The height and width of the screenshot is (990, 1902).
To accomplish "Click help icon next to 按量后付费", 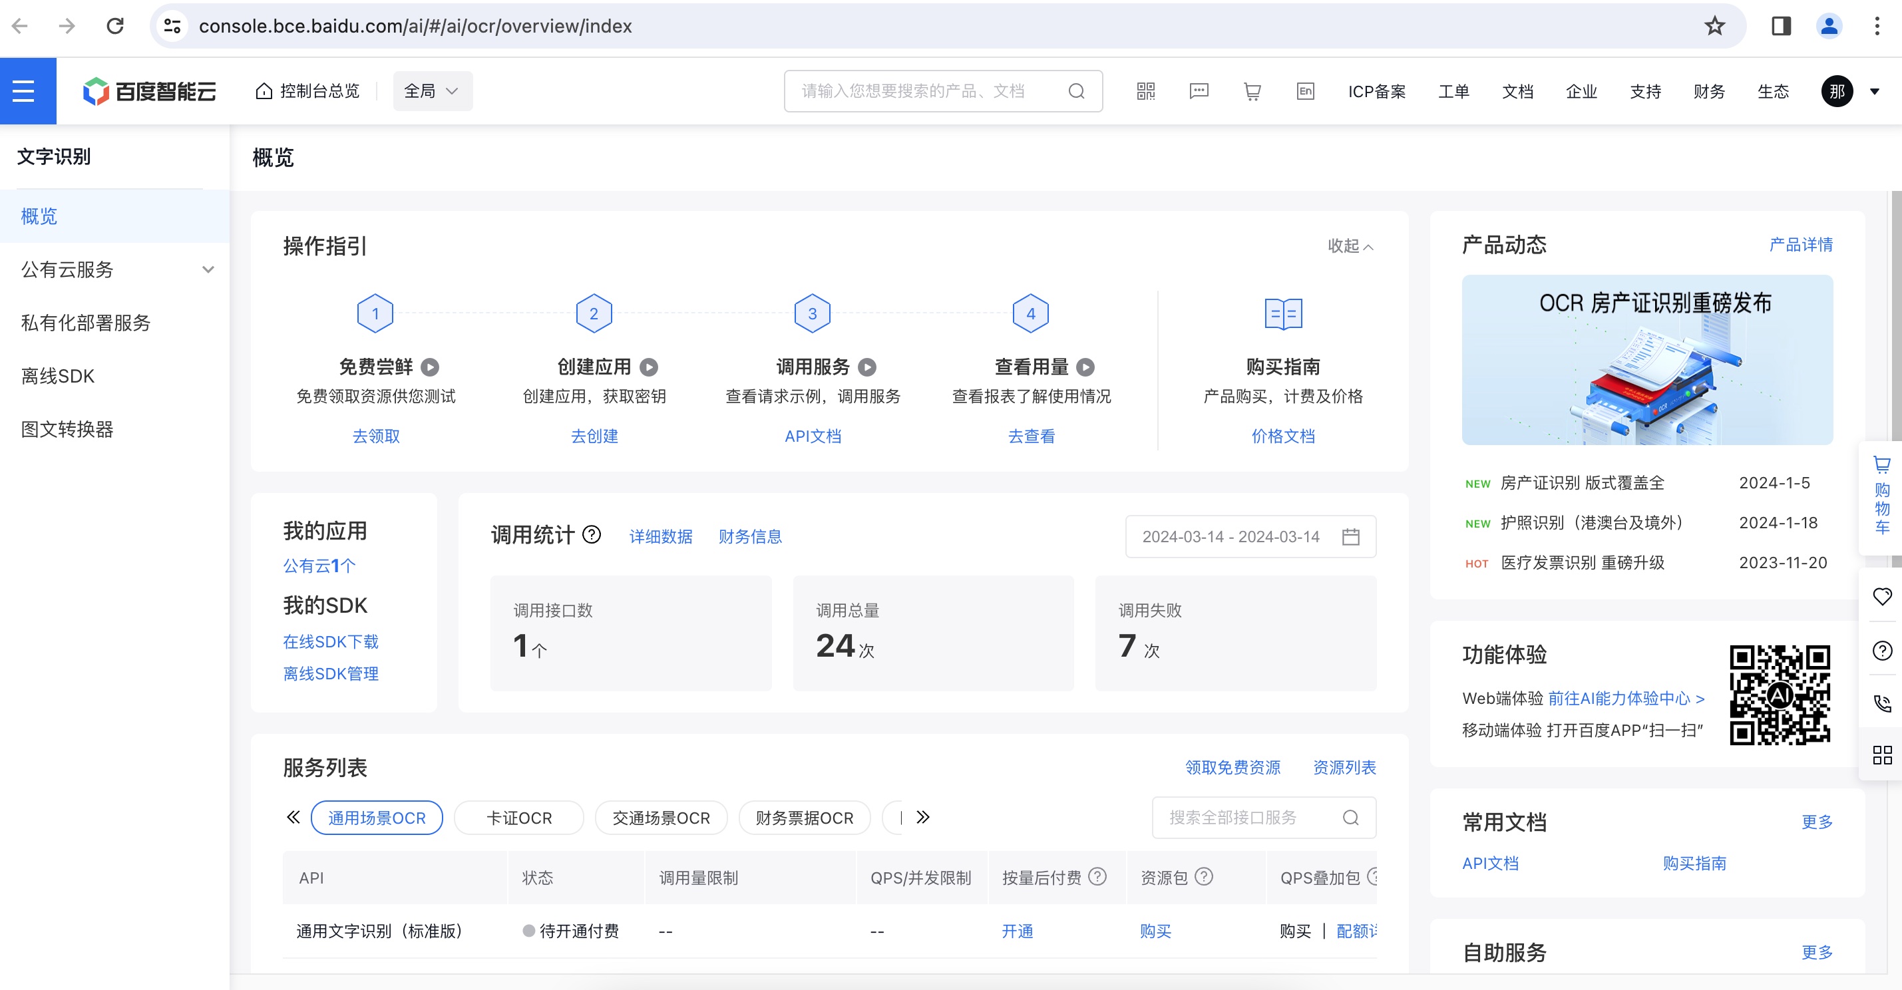I will 1098,876.
